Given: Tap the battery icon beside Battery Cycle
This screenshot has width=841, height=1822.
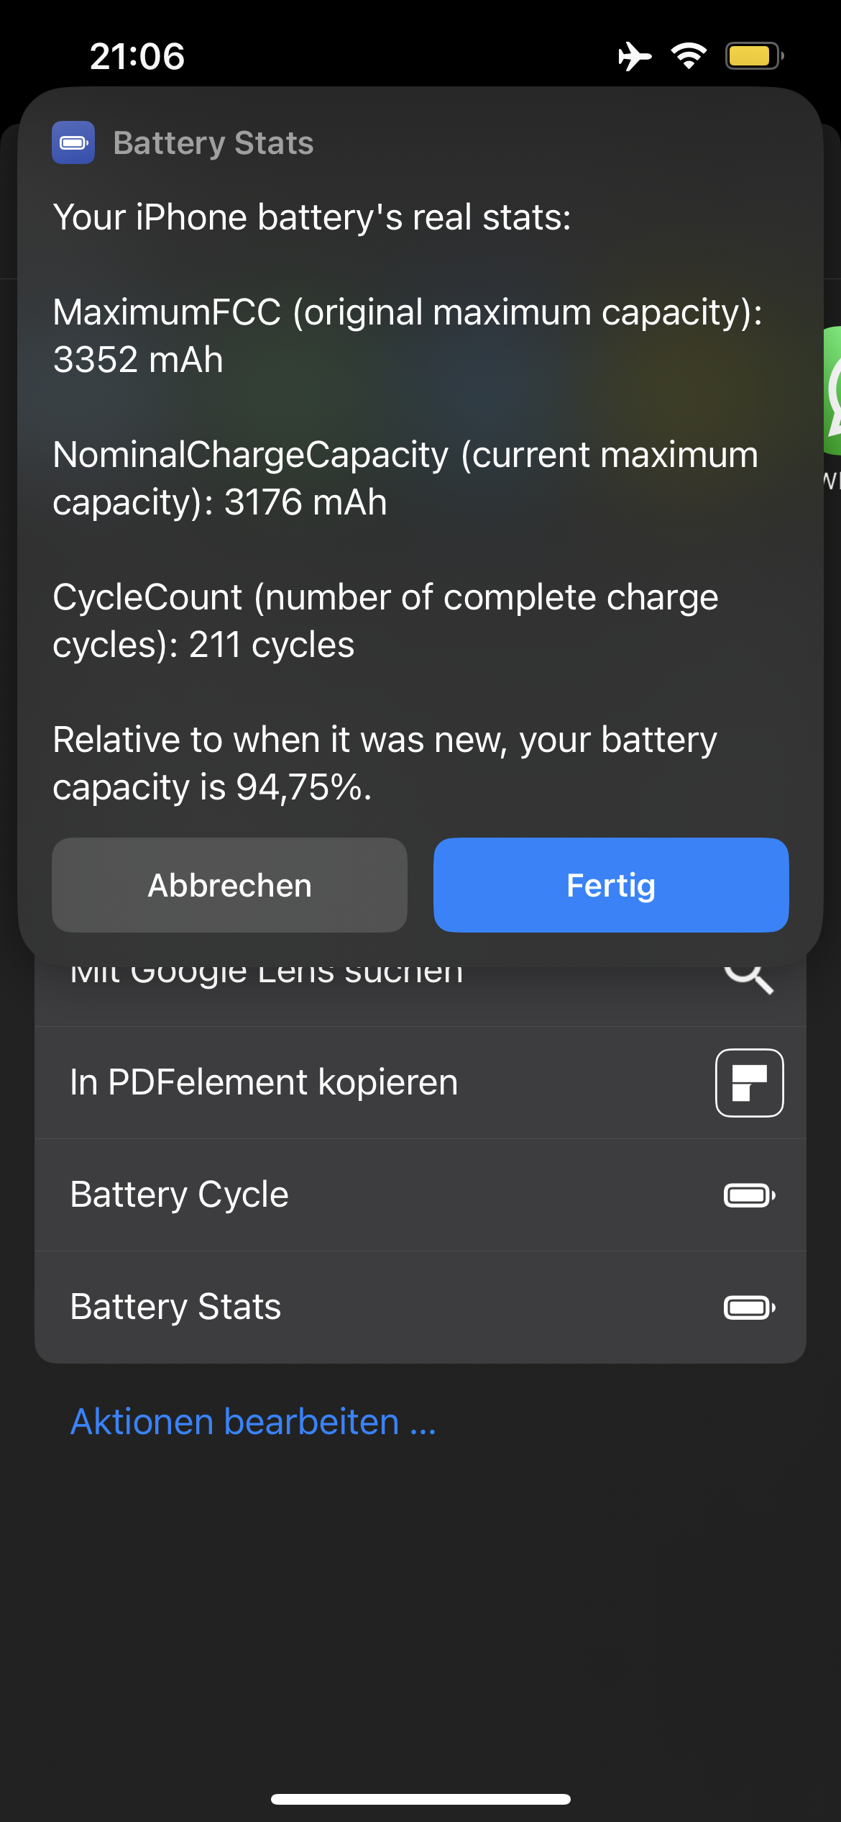Looking at the screenshot, I should click(749, 1195).
